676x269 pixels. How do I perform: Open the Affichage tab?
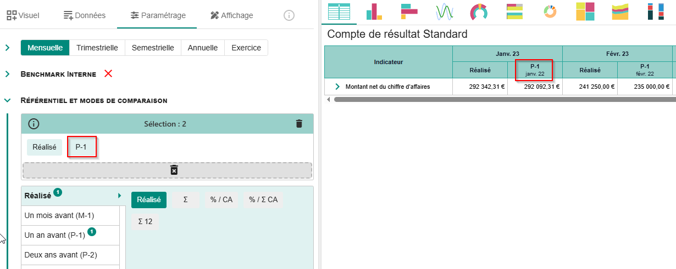click(231, 15)
